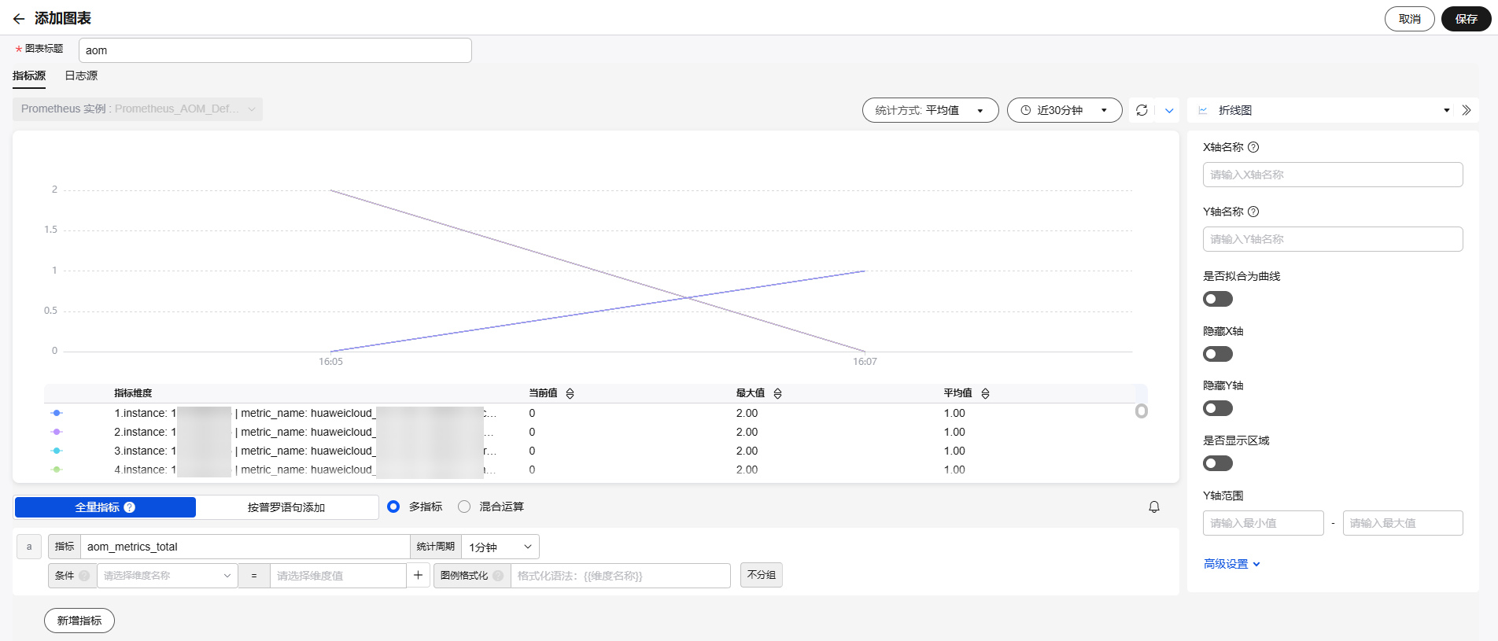Click the 图例格式化 help icon
This screenshot has height=641, width=1498.
498,576
